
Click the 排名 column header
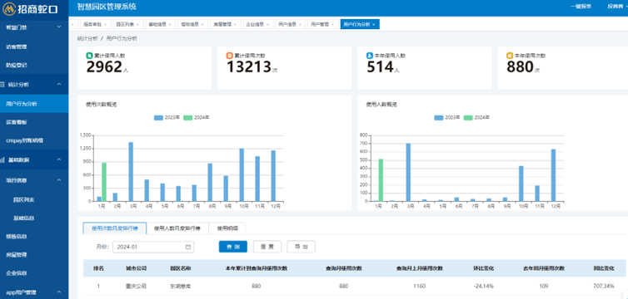[98, 268]
